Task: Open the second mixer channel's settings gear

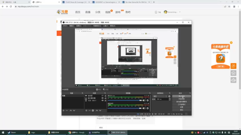Action: (x=148, y=108)
